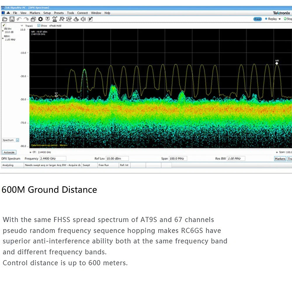Click the P toolbar icon

90,19
